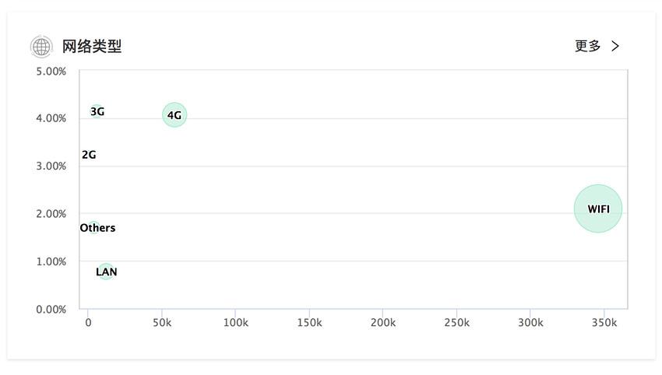The width and height of the screenshot is (662, 375).
Task: Click the 250k x-axis label
Action: (457, 323)
